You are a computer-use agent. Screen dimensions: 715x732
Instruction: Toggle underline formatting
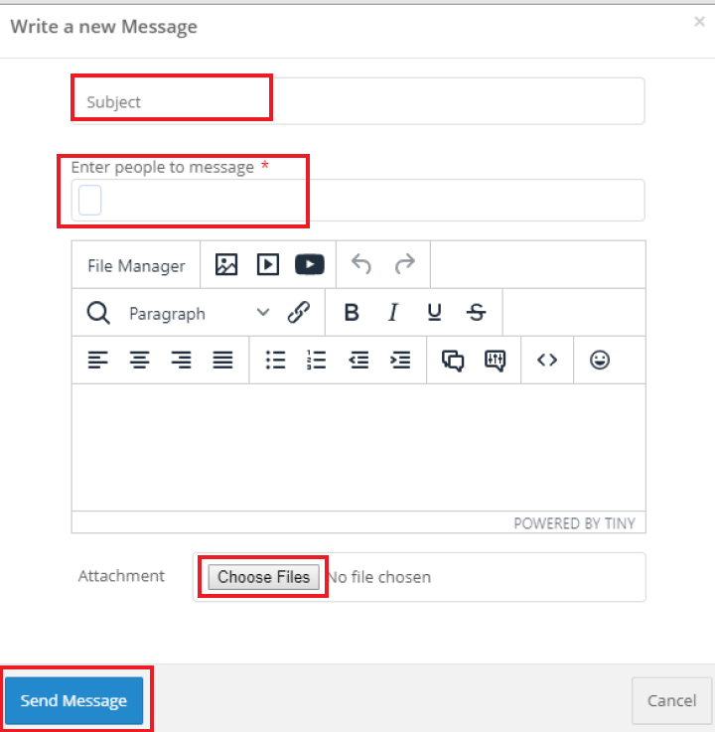pos(435,312)
